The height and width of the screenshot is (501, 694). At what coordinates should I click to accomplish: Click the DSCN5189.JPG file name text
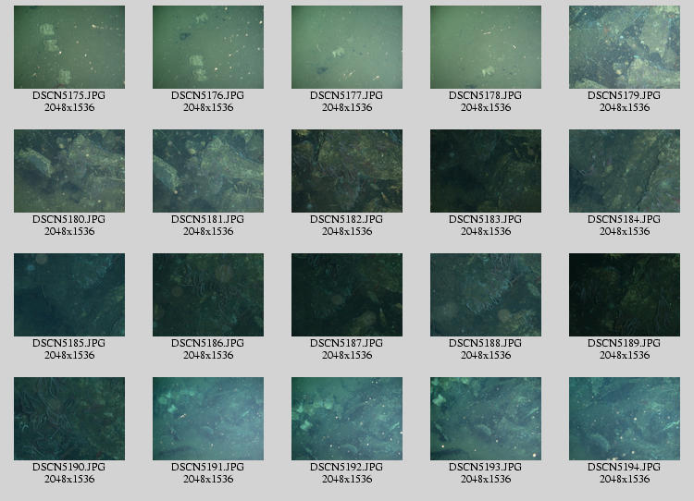(x=624, y=343)
